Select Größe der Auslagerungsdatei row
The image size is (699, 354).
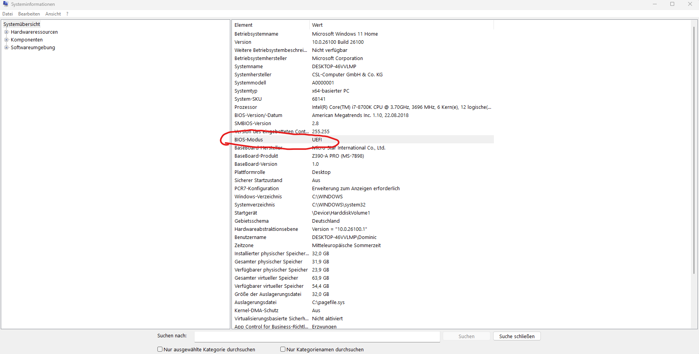[363, 294]
